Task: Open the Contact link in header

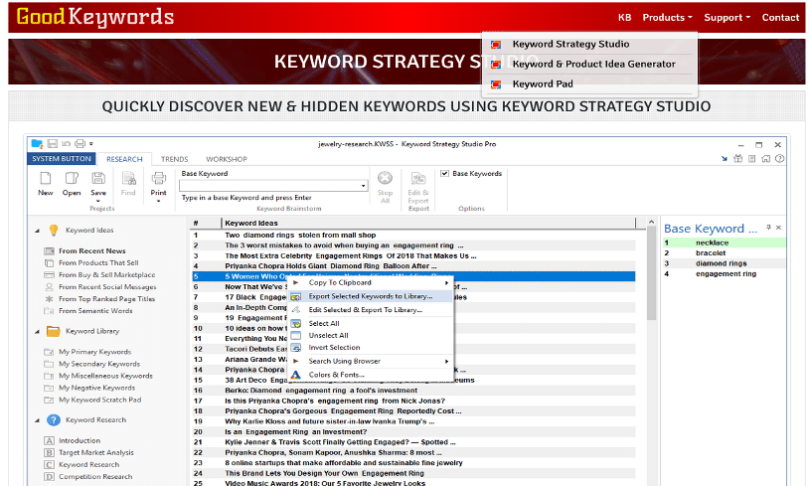Action: point(780,17)
